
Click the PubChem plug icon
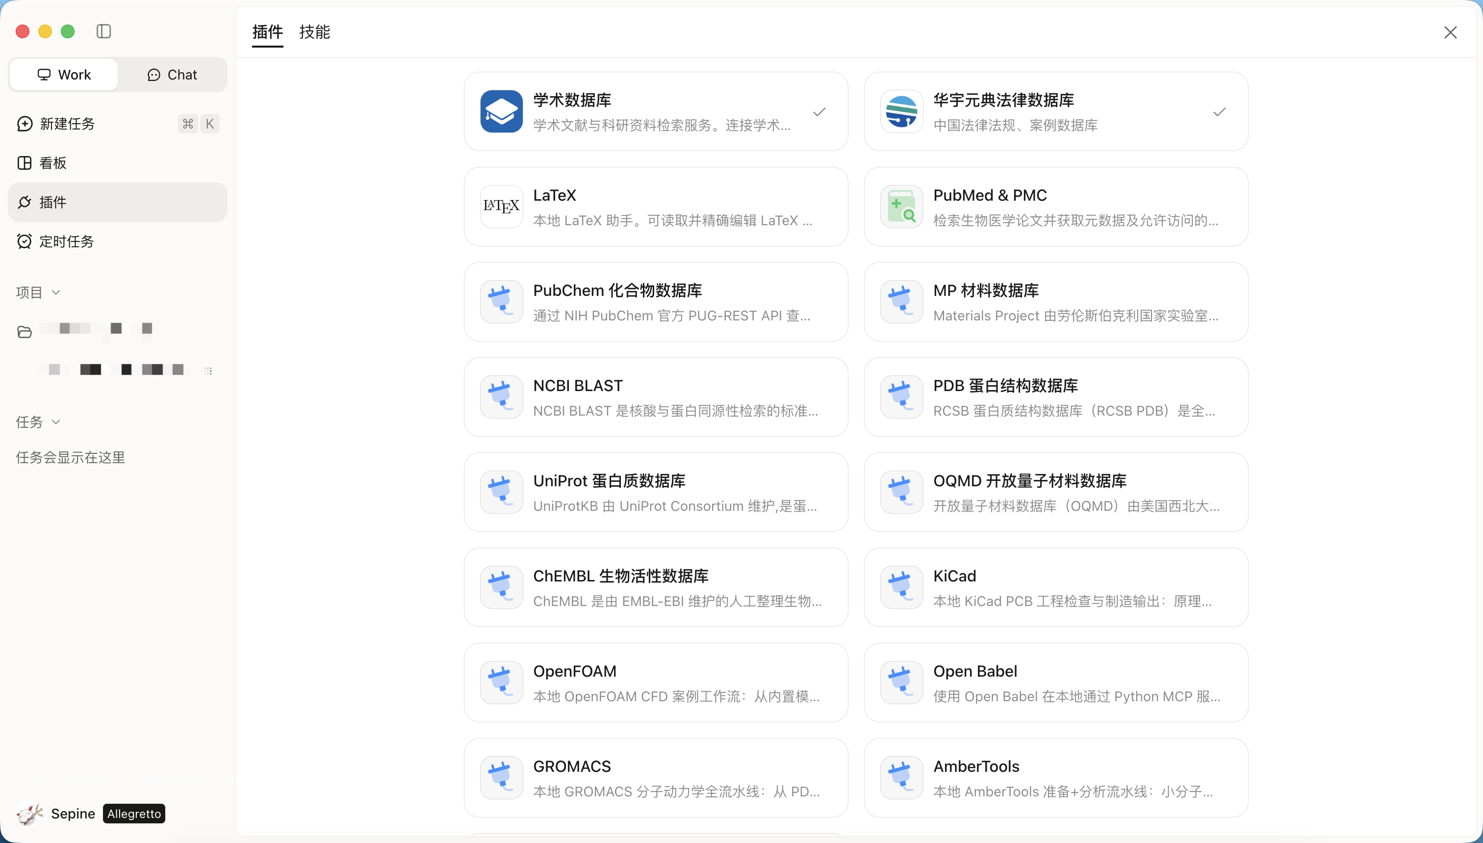point(501,302)
